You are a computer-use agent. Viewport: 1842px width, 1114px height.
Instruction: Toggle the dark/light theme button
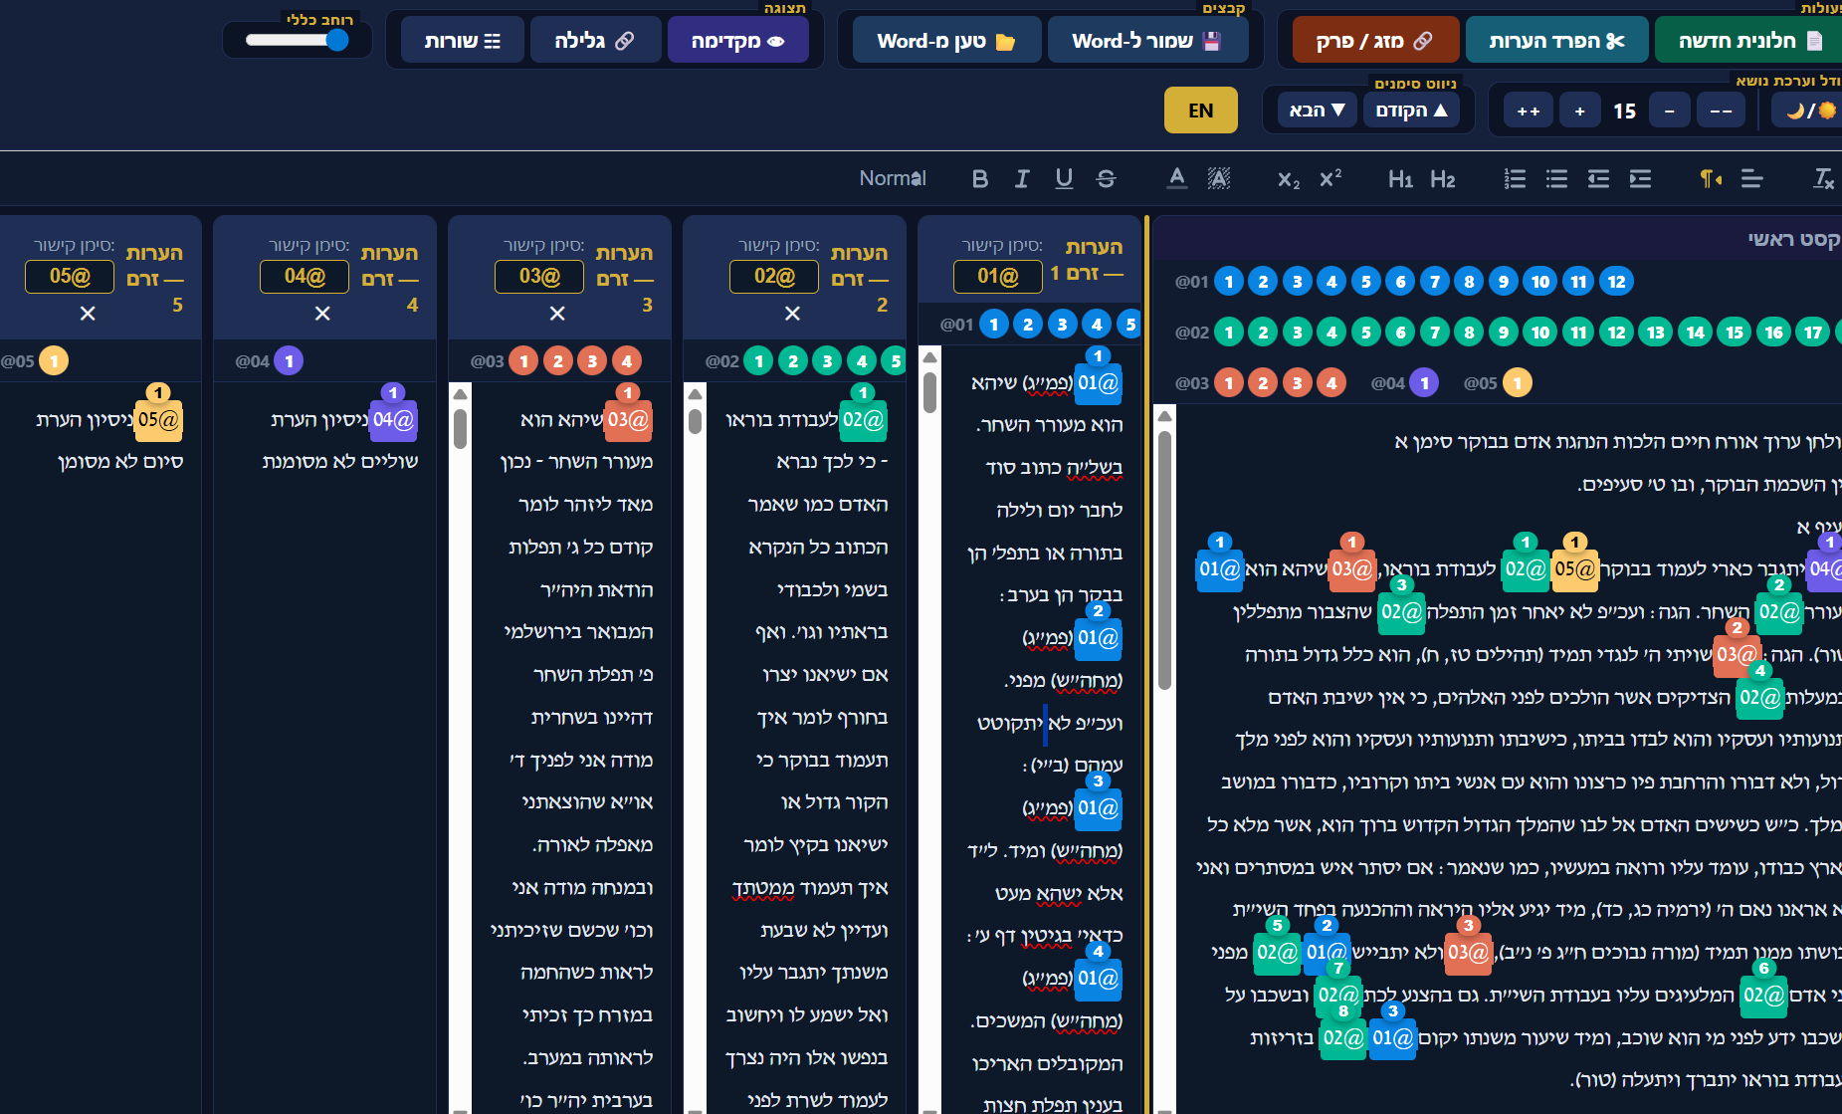pyautogui.click(x=1811, y=111)
